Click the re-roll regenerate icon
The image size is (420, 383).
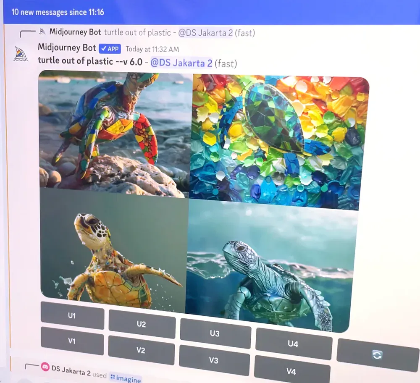(x=376, y=354)
